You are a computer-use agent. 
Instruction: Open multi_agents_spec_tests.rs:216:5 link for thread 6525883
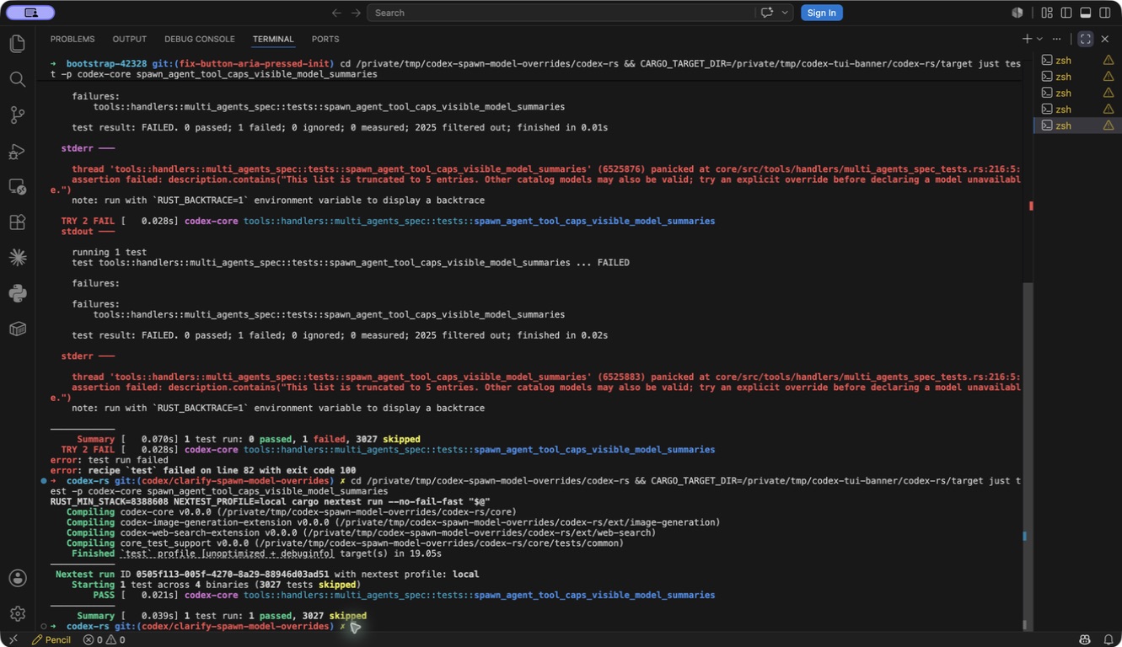867,377
